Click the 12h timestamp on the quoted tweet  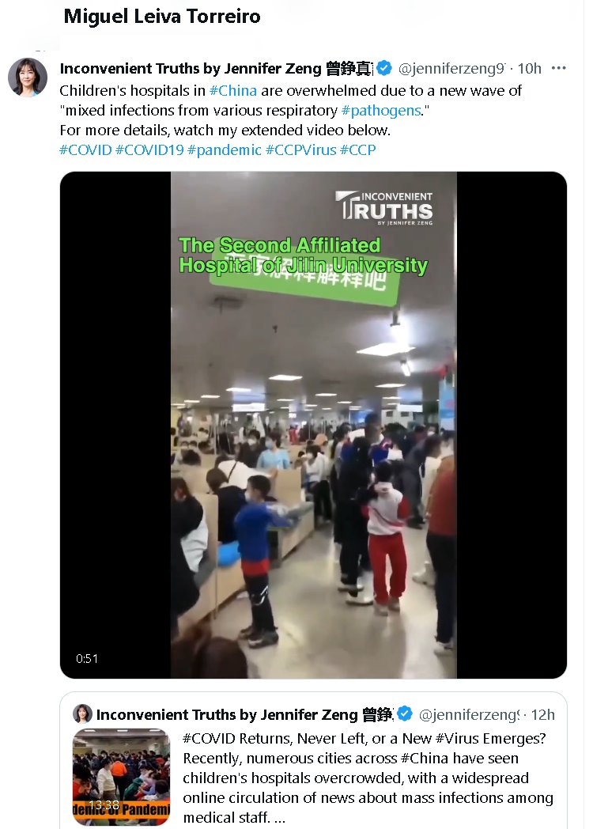point(542,714)
